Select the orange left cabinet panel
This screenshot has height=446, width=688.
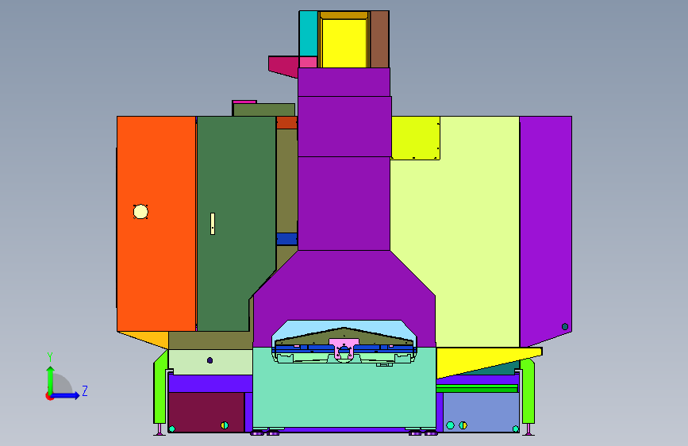point(156,224)
